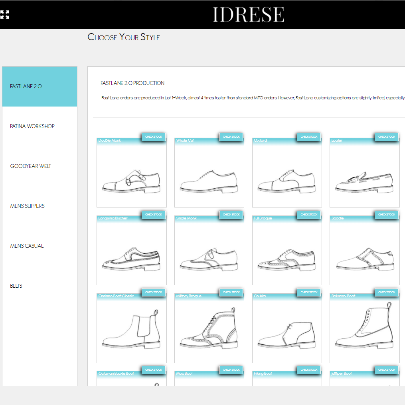
Task: Check stock for Mac Boot
Action: coord(231,369)
